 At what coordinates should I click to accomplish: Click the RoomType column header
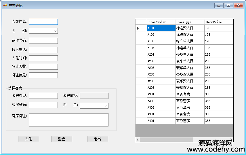[190, 22]
